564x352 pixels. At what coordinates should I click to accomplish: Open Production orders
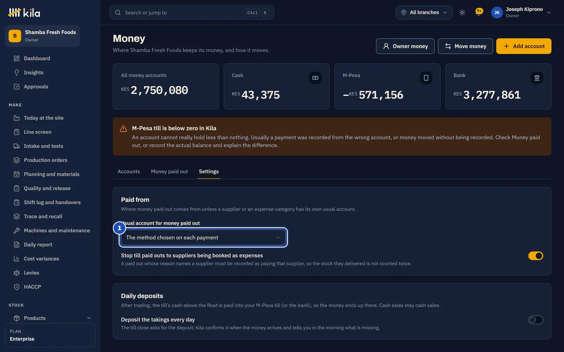[50, 160]
